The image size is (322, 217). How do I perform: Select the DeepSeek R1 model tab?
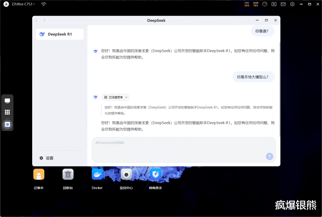[x=60, y=34]
